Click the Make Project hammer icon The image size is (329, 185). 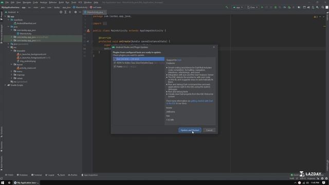[227, 7]
